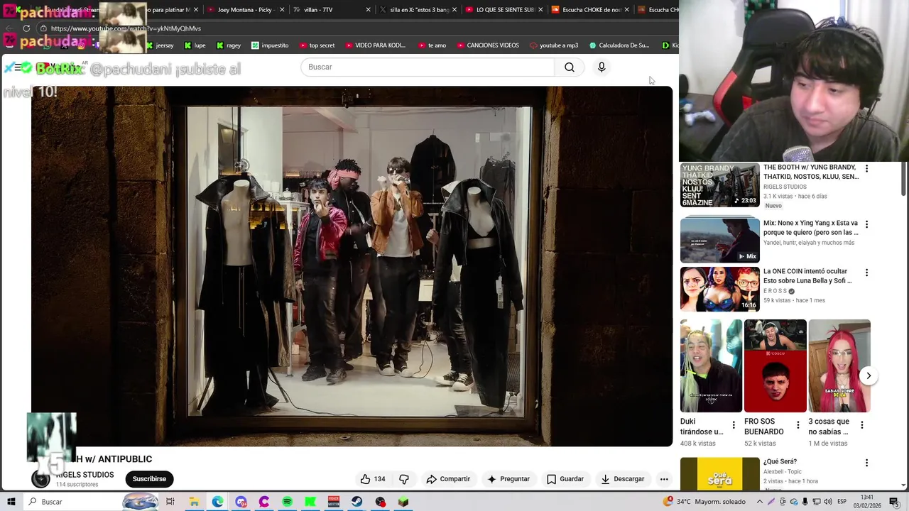This screenshot has width=909, height=511.
Task: Open top secret bookmark
Action: pyautogui.click(x=316, y=45)
